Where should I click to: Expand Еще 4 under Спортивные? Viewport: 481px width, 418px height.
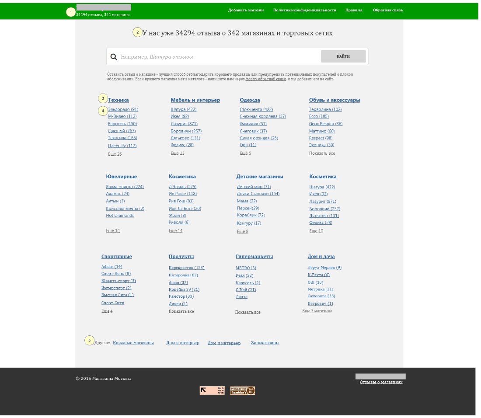pos(107,311)
